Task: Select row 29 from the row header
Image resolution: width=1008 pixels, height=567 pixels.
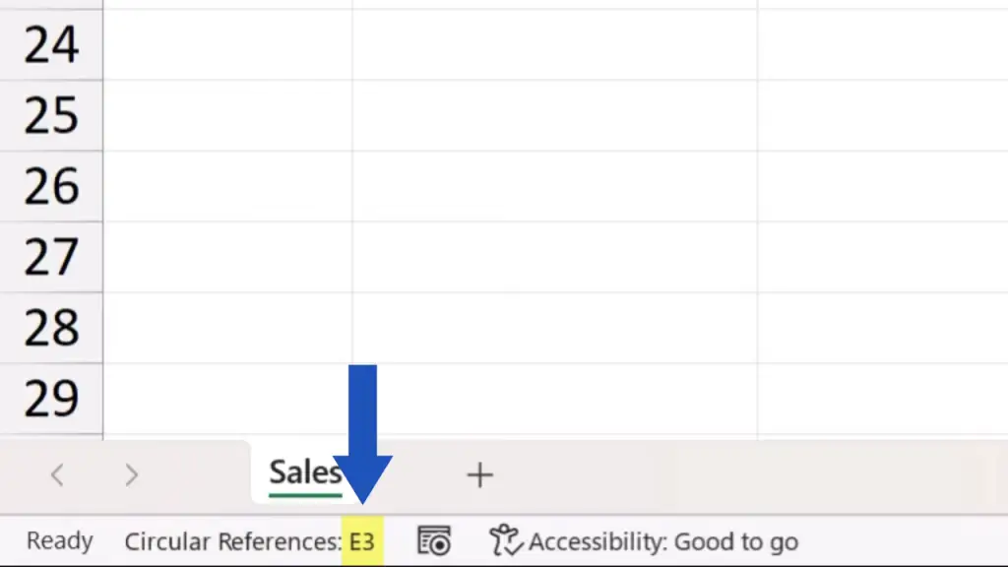Action: click(51, 400)
